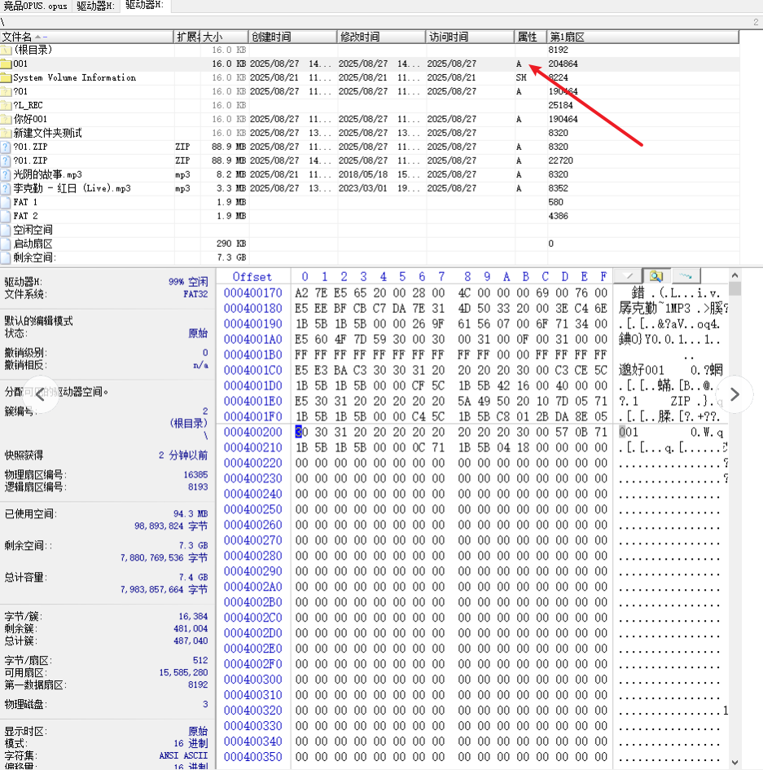Click the 剩余空间 item icon

6,257
